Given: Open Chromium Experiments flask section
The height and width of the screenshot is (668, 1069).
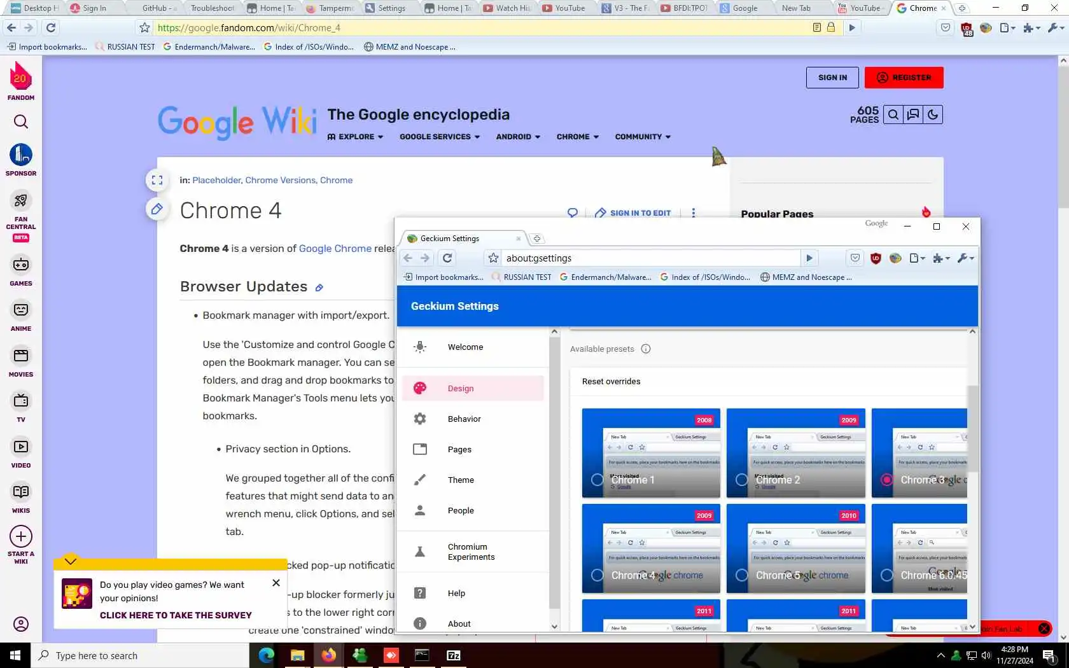Looking at the screenshot, I should pos(473,552).
